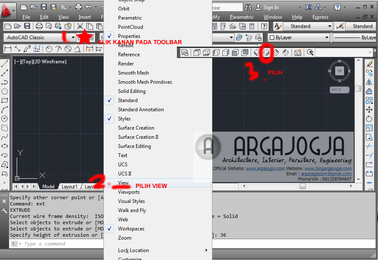Select the Spline draw tool
378x260 pixels.
(x=5, y=137)
